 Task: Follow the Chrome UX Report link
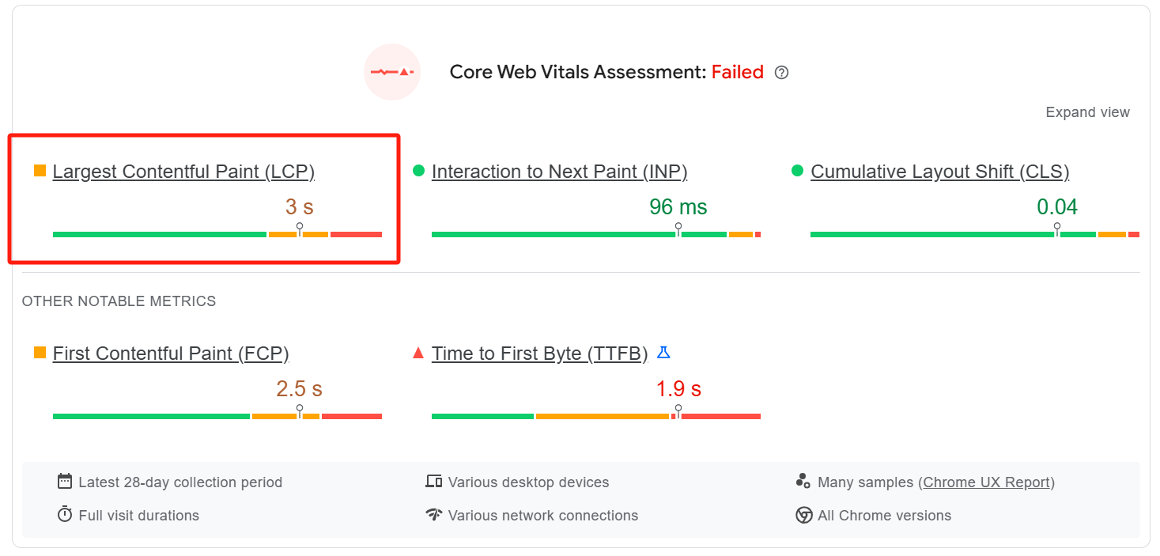pos(986,482)
